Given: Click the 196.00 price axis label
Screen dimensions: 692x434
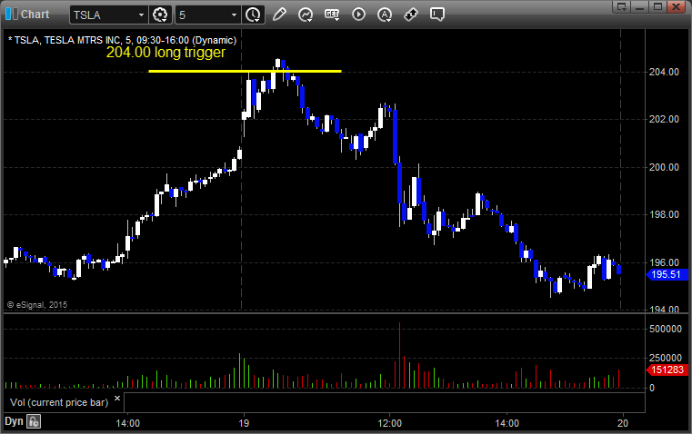Looking at the screenshot, I should [x=664, y=262].
